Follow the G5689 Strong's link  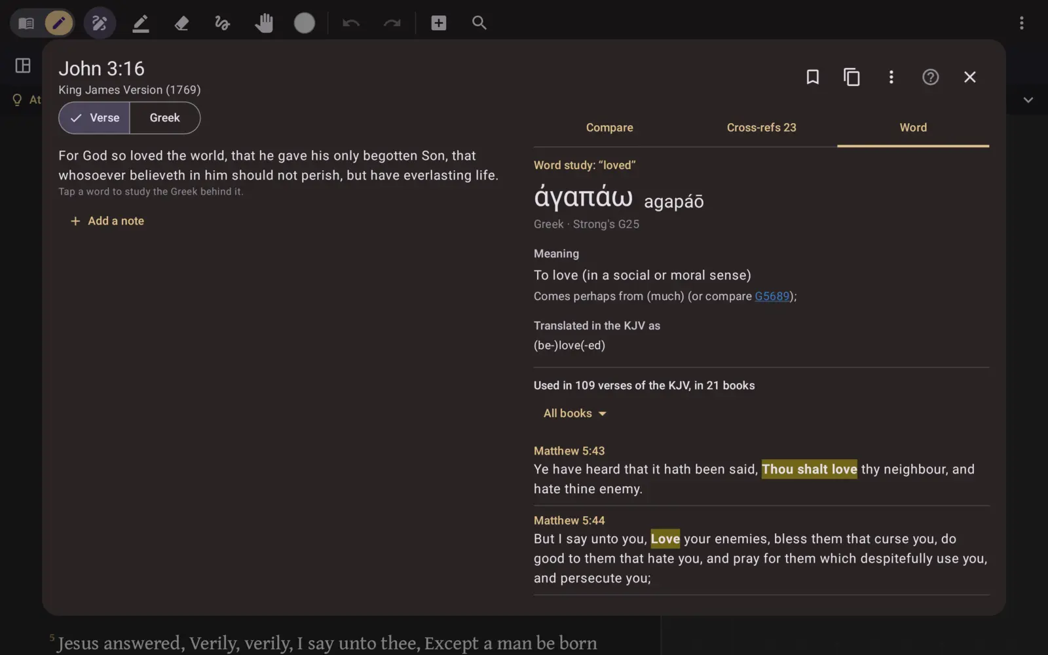pos(772,296)
